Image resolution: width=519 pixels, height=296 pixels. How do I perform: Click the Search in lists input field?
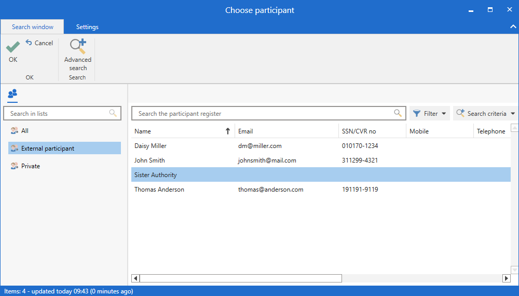57,113
